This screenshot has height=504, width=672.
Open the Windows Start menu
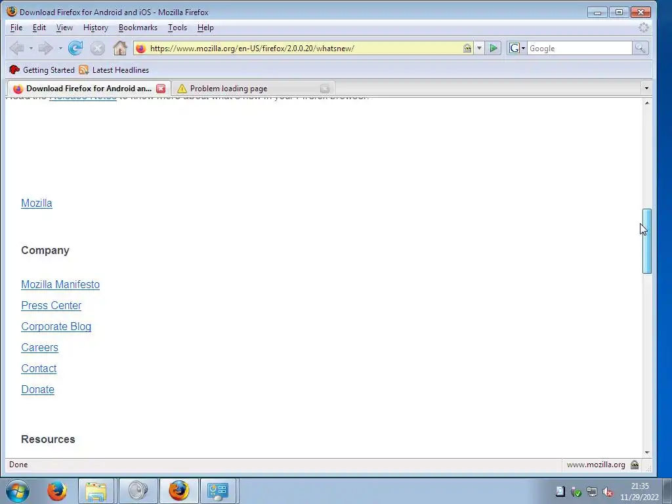point(18,491)
